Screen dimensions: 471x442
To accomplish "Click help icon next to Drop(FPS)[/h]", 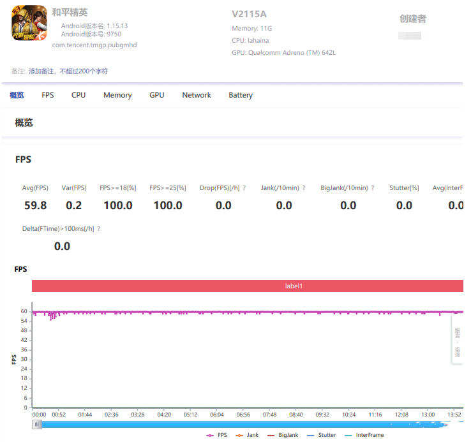I will tap(244, 188).
